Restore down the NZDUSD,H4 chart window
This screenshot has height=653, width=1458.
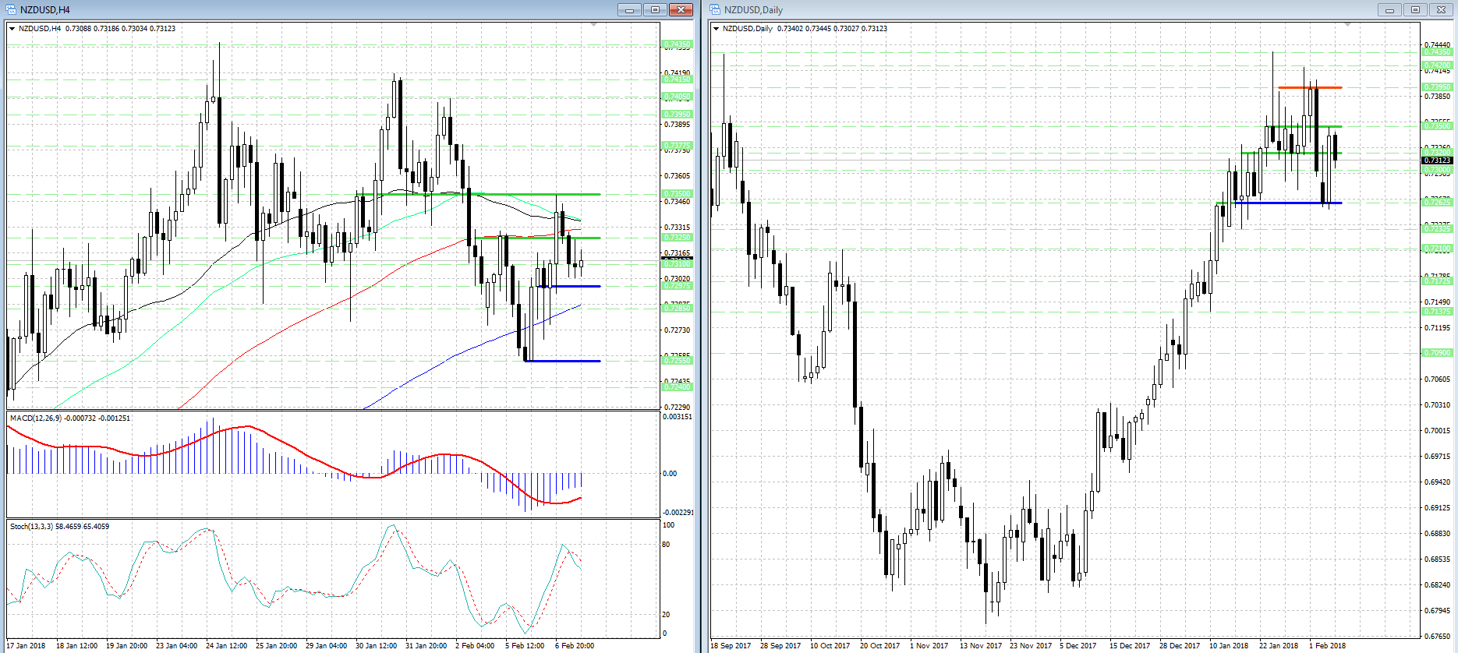point(655,9)
